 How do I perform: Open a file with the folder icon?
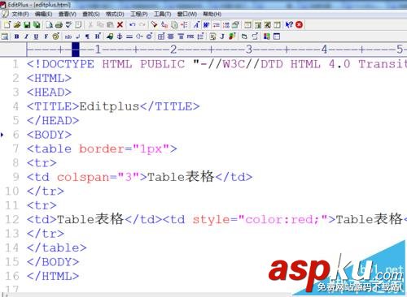click(x=17, y=25)
